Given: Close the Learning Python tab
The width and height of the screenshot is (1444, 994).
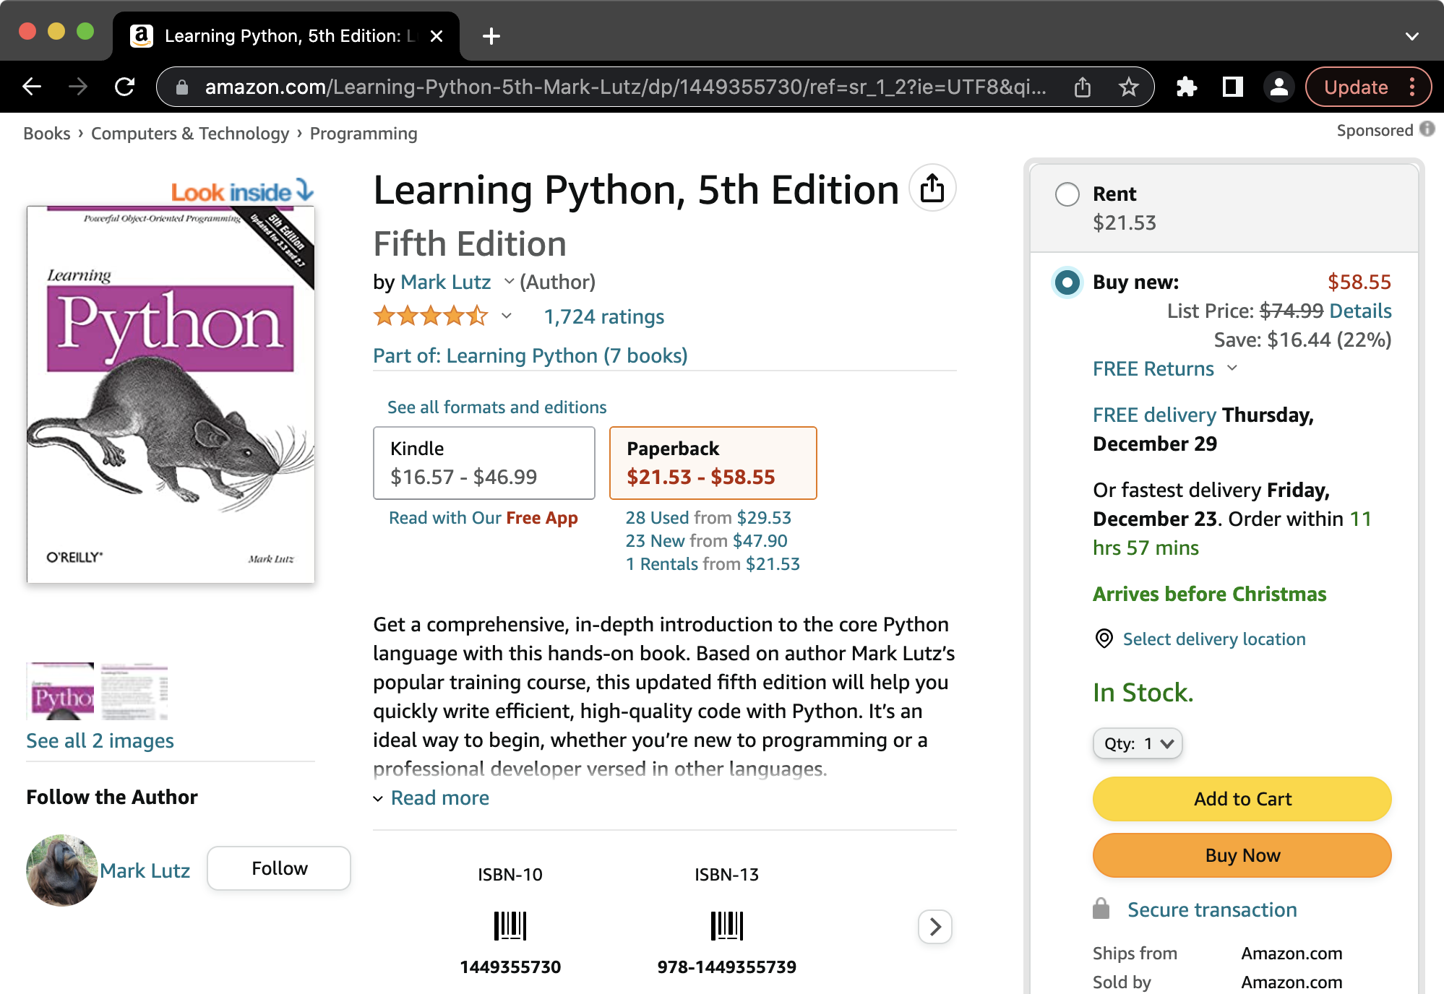Looking at the screenshot, I should click(x=437, y=36).
